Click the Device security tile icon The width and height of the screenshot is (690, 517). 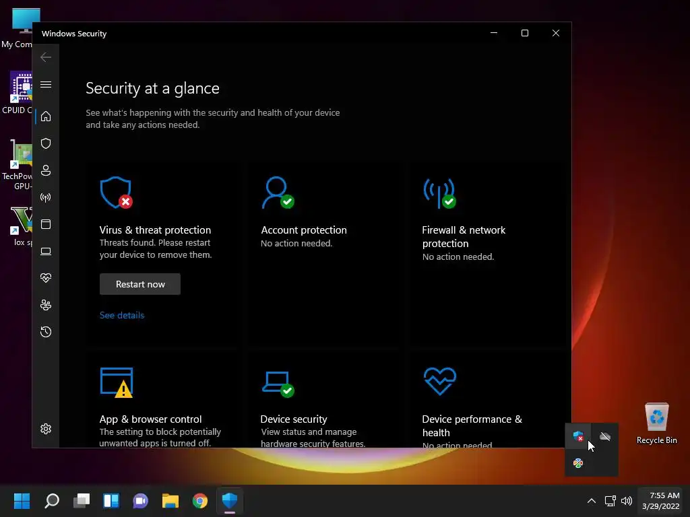click(278, 384)
